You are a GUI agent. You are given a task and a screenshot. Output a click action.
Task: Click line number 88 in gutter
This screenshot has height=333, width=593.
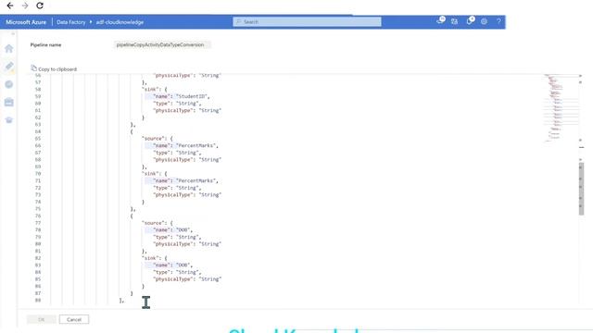[38, 300]
